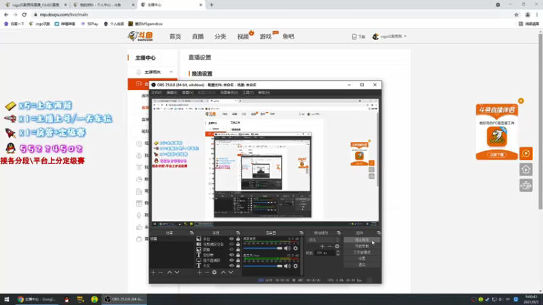This screenshot has width=543, height=305.
Task: Click the Douyu logo in site header
Action: (x=141, y=36)
